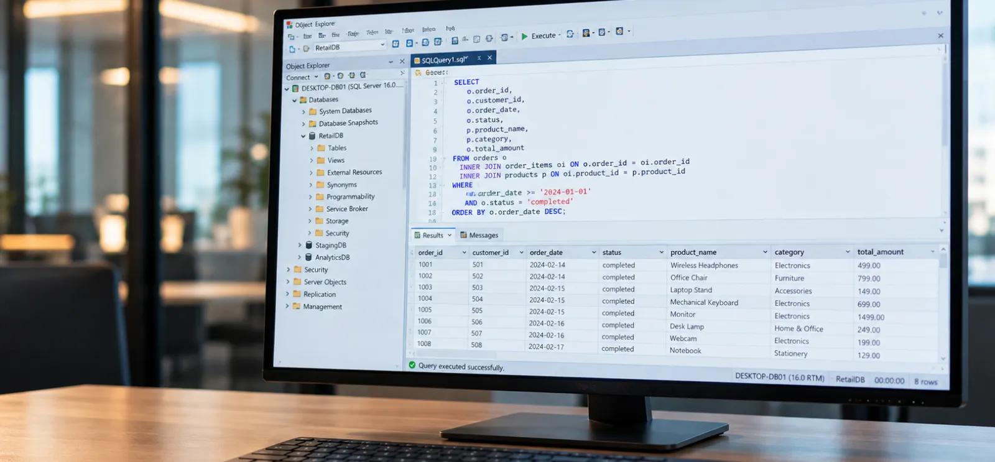Close the Object Explorer panel
Image resolution: width=995 pixels, height=462 pixels.
(x=402, y=61)
